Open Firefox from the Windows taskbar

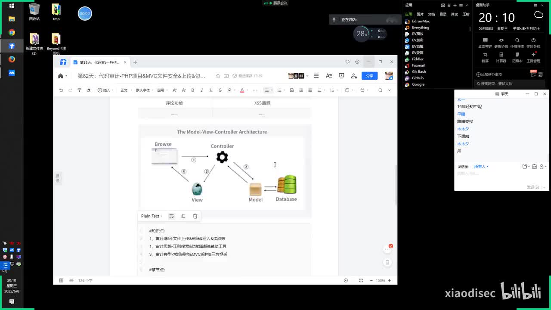click(x=12, y=59)
